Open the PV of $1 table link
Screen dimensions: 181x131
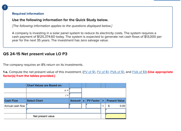89,72
